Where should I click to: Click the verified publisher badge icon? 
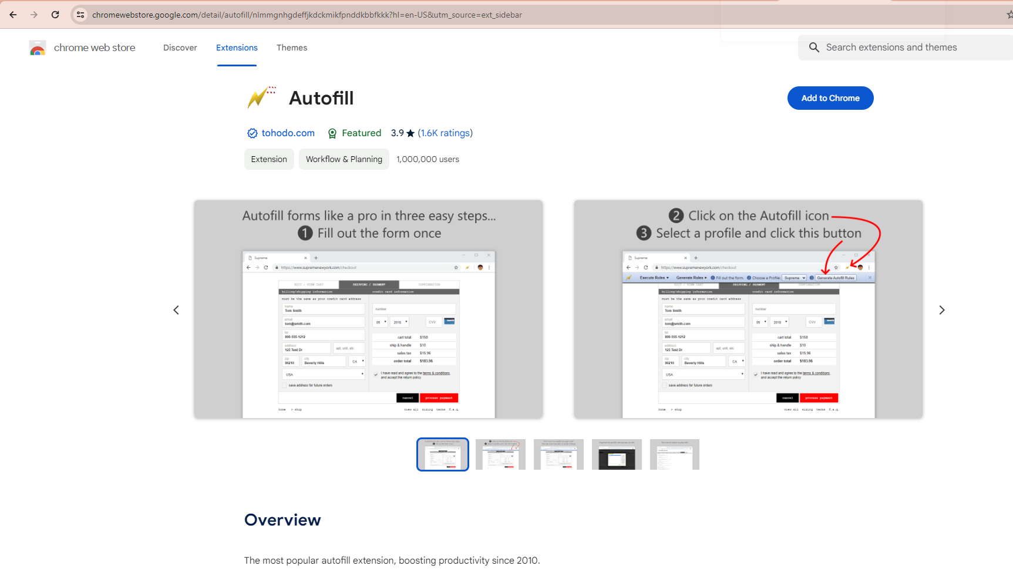(x=253, y=133)
